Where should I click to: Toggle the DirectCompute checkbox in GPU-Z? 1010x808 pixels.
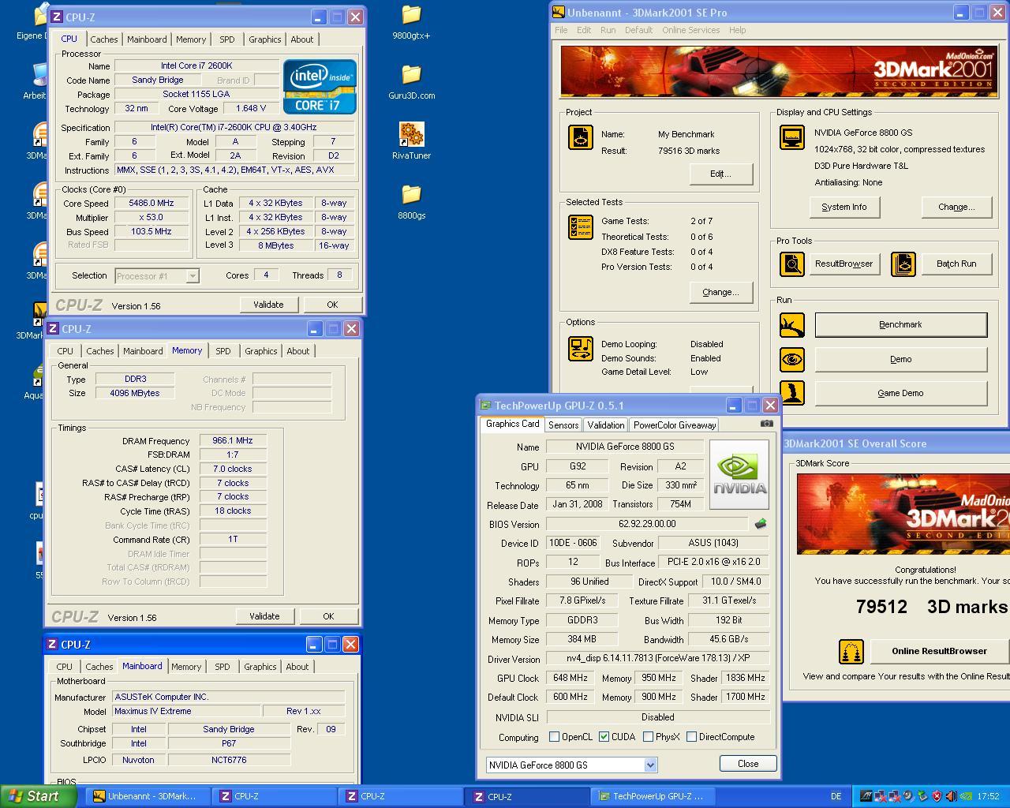point(691,737)
